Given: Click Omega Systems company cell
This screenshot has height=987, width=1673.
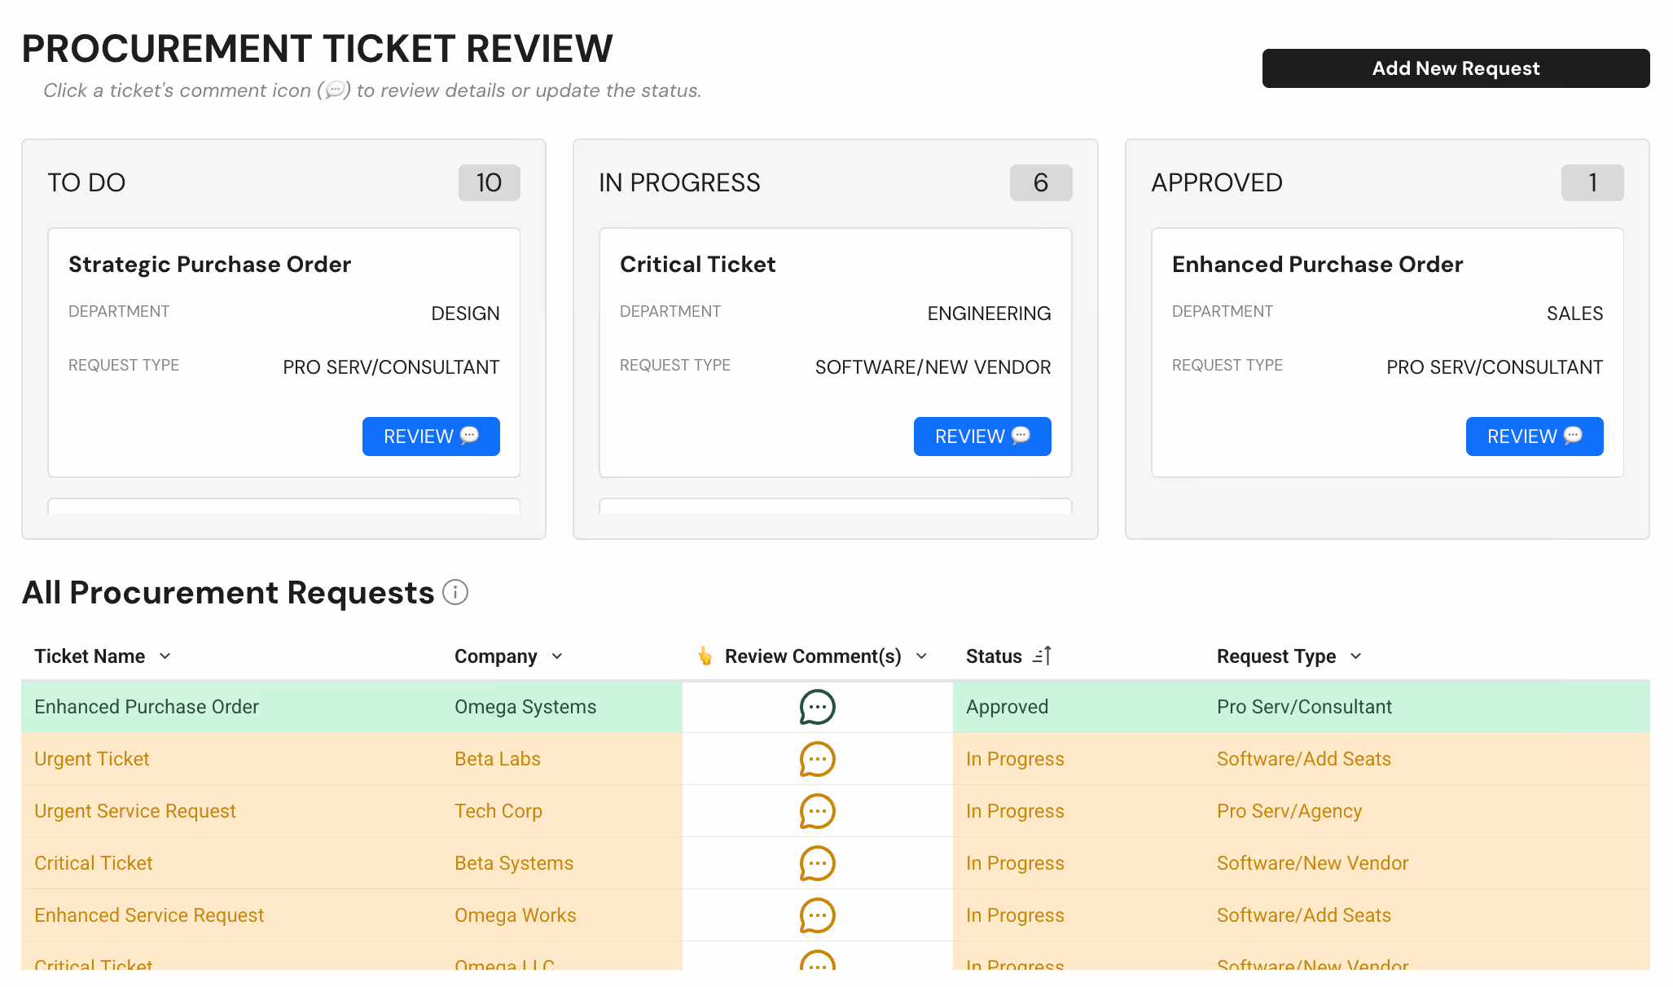Looking at the screenshot, I should pos(525,707).
